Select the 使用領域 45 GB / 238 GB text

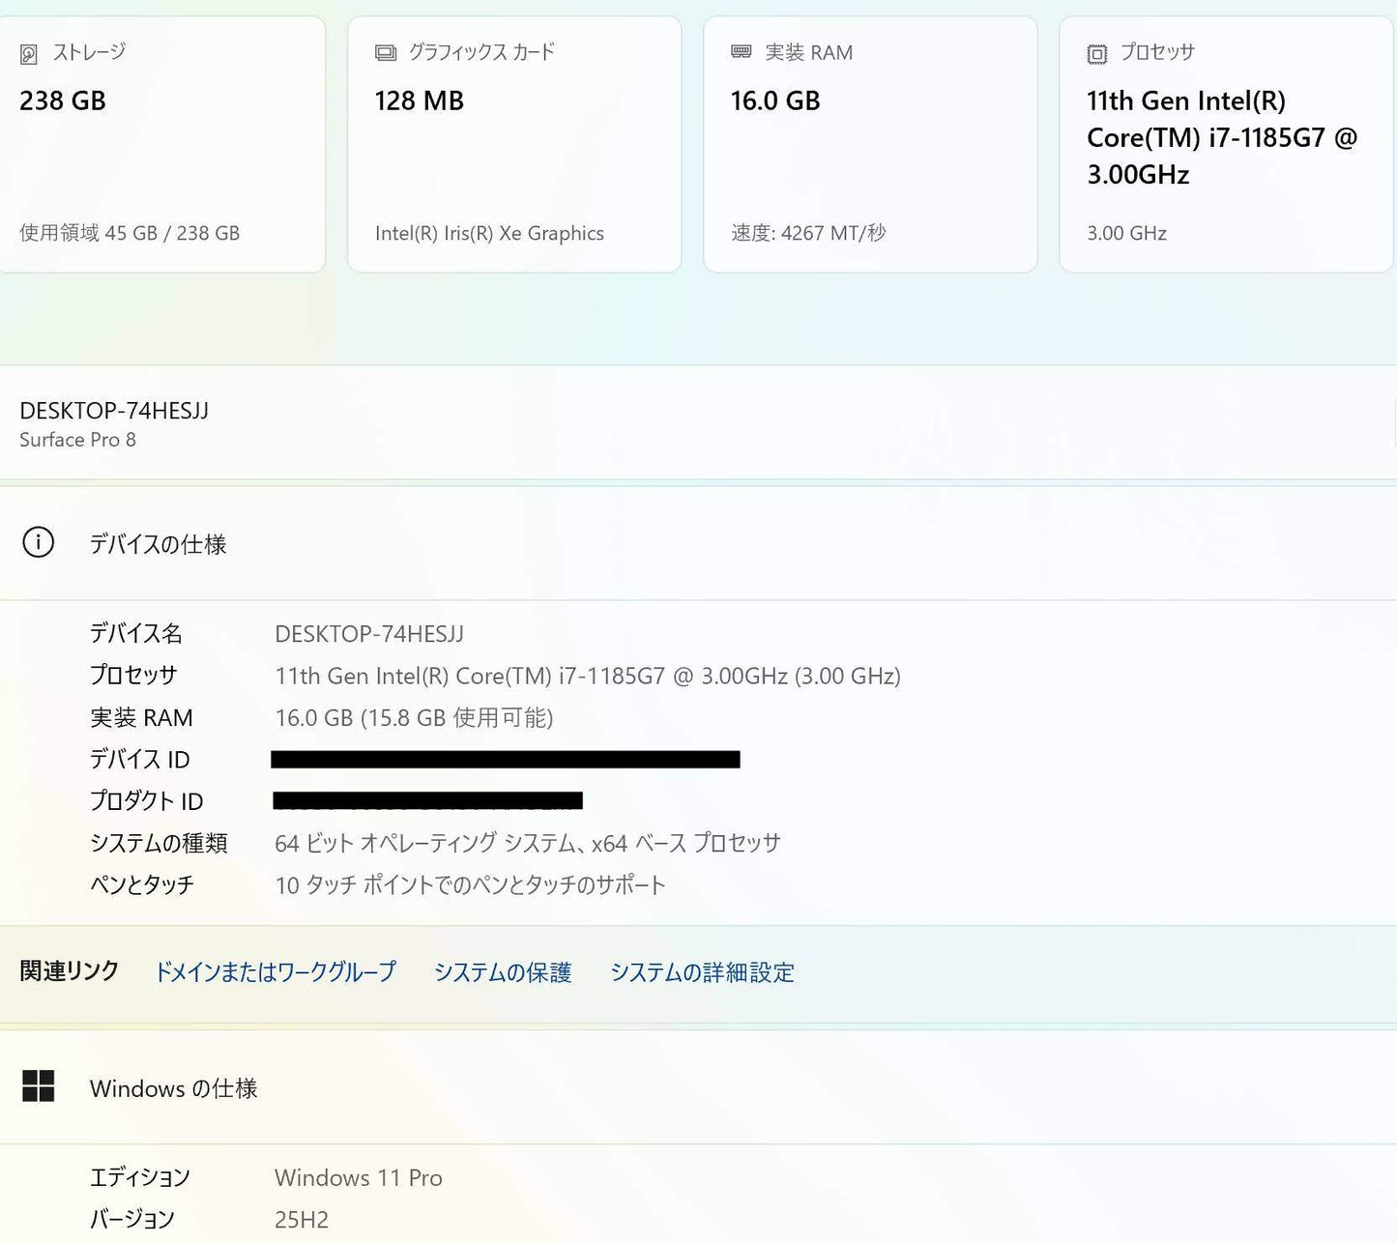[x=130, y=233]
